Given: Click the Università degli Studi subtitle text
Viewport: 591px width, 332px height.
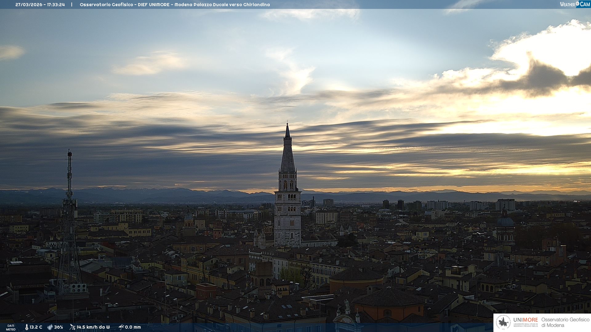Looking at the screenshot, I should pos(525,325).
